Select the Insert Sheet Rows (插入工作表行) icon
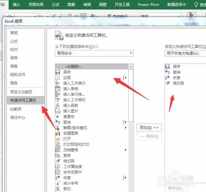This screenshot has height=192, width=206. point(58,83)
